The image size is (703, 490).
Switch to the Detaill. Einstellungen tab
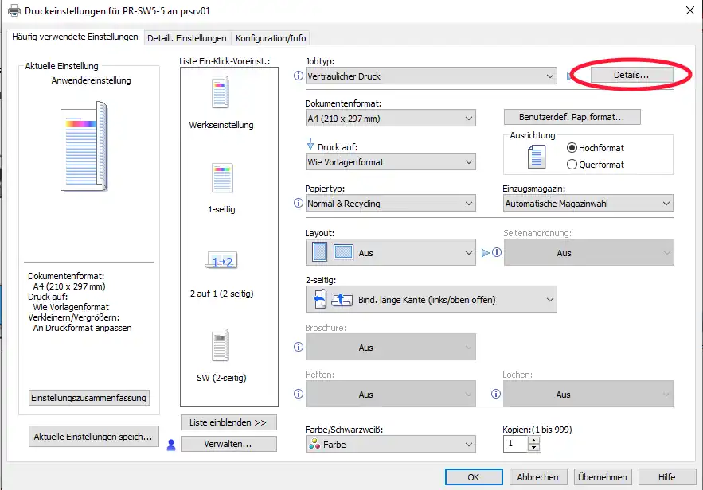coord(187,38)
